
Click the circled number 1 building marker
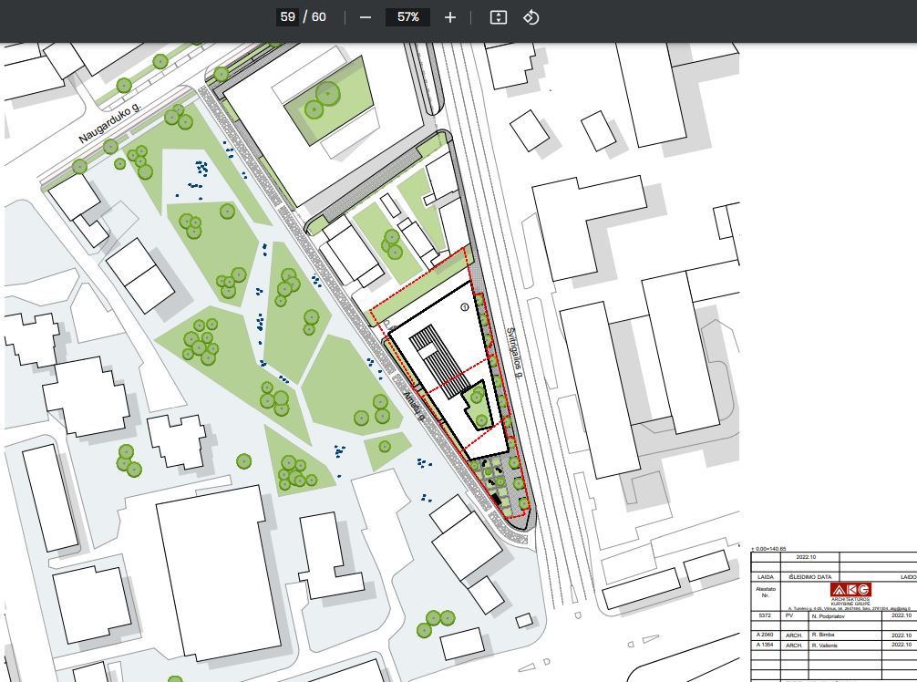(464, 307)
